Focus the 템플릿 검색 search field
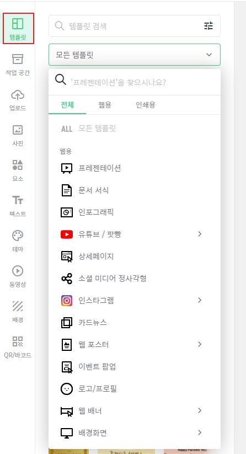The image size is (246, 454). tap(135, 26)
